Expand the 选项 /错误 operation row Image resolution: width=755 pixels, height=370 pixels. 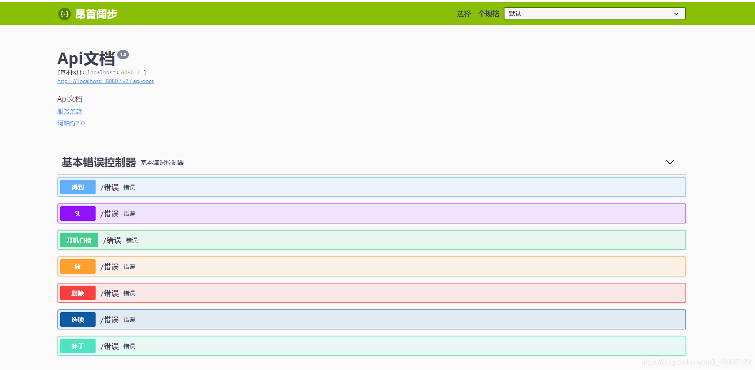[x=372, y=320]
